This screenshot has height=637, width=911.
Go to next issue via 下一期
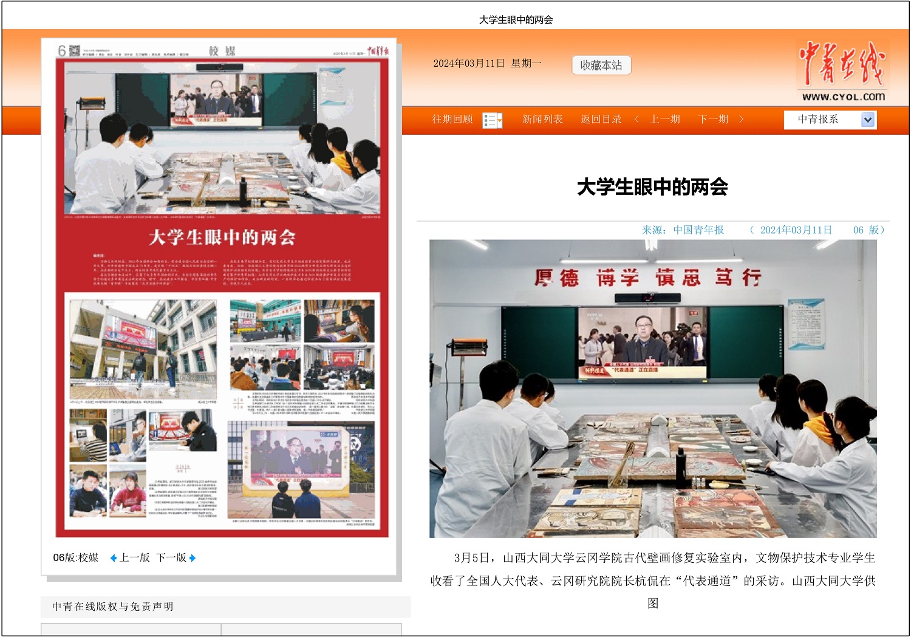click(713, 120)
